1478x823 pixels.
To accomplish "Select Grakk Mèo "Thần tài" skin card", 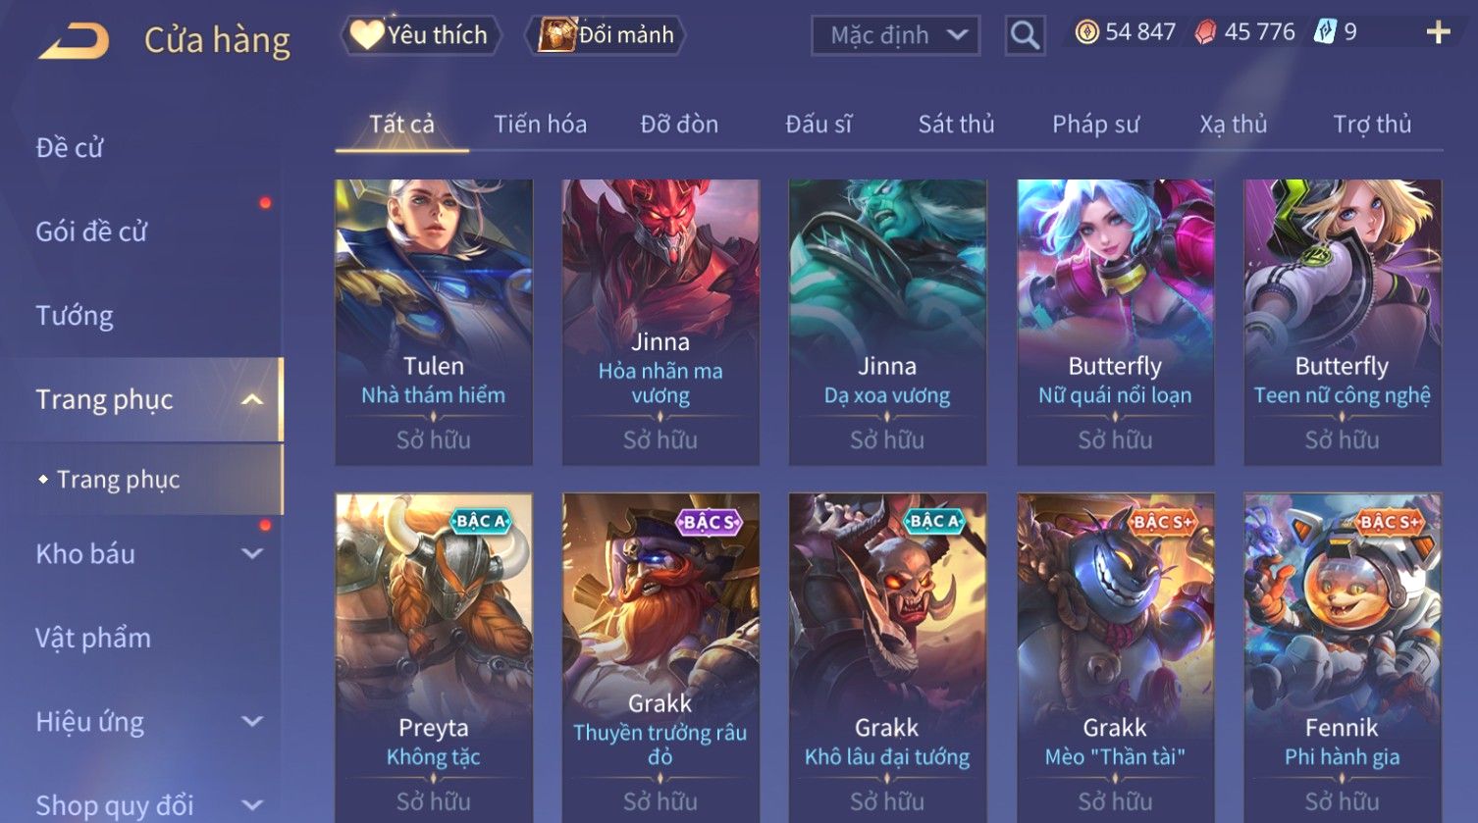I will 1115,657.
